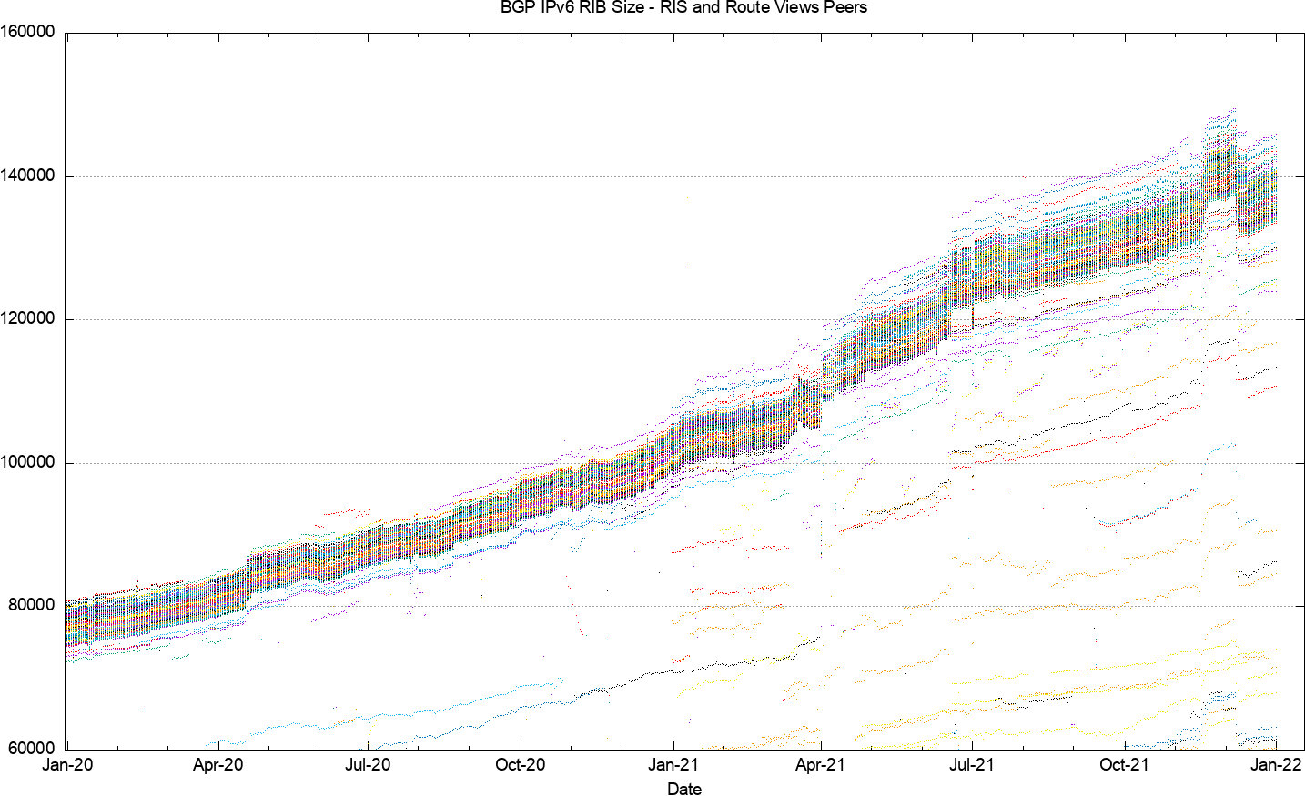Select the Jul-20 date label
1305x796 pixels.
369,765
